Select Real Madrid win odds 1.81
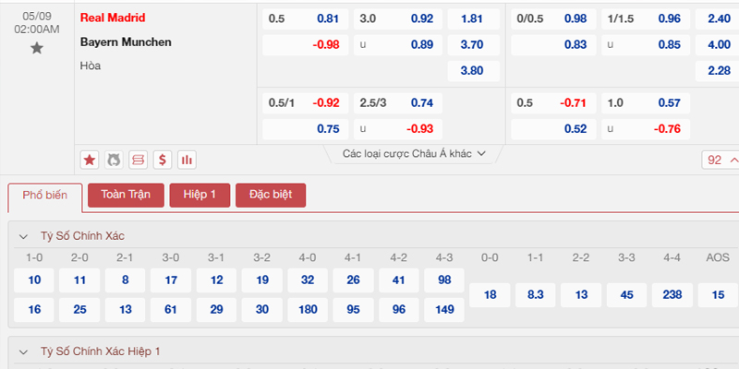 473,19
